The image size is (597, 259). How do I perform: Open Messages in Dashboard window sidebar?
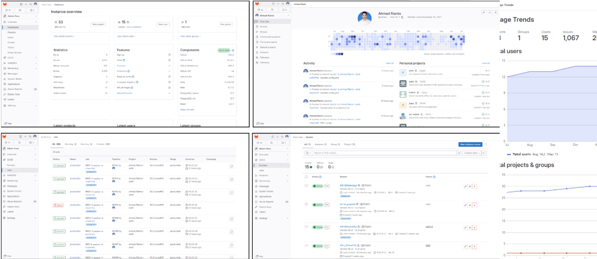tap(12, 74)
